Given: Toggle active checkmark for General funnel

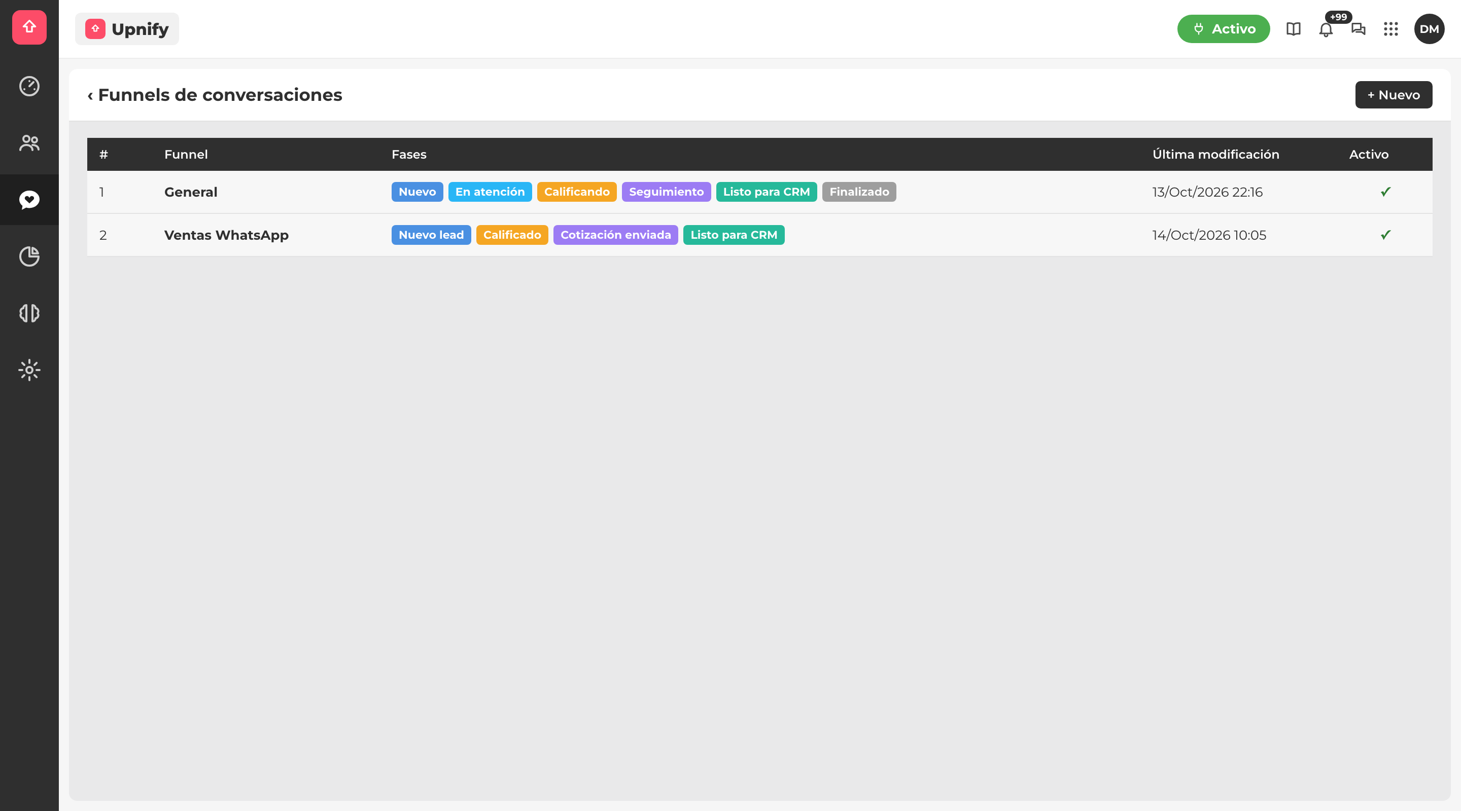Looking at the screenshot, I should [x=1385, y=192].
